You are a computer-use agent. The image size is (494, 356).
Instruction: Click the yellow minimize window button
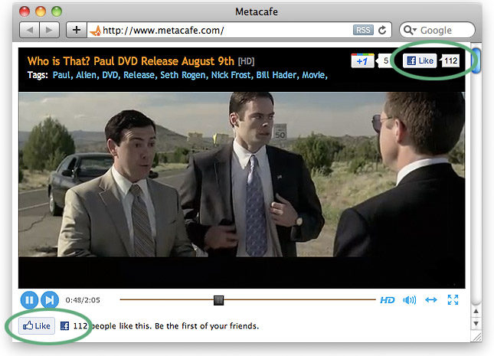pyautogui.click(x=41, y=11)
